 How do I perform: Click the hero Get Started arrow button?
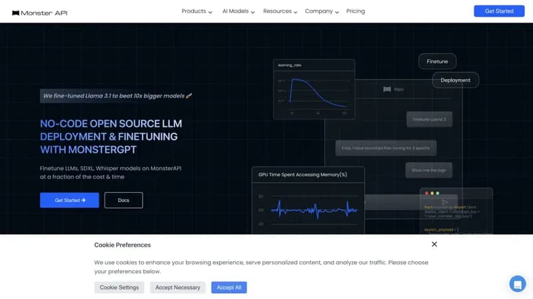pos(69,201)
